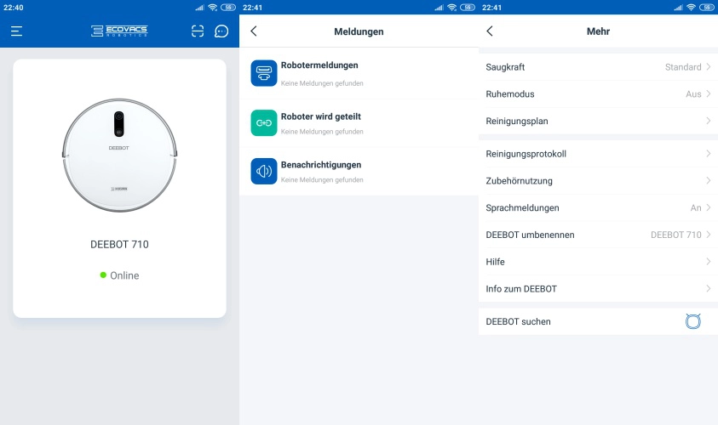Viewport: 718px width, 425px height.
Task: Open the hamburger menu on Ecovacs home
Action: (16, 31)
